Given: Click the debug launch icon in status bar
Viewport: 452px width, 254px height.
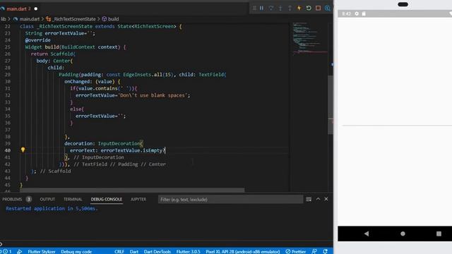Looking at the screenshot, I should [x=19, y=251].
